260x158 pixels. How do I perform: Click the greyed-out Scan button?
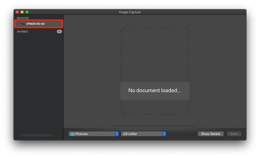tap(234, 134)
